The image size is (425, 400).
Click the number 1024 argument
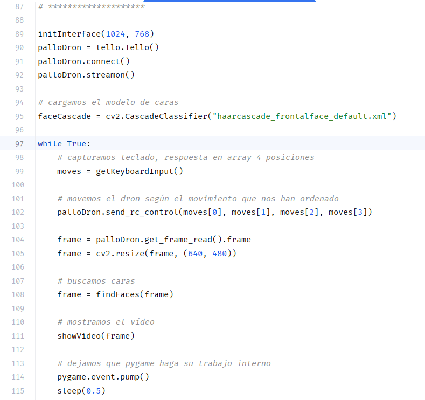[x=115, y=34]
